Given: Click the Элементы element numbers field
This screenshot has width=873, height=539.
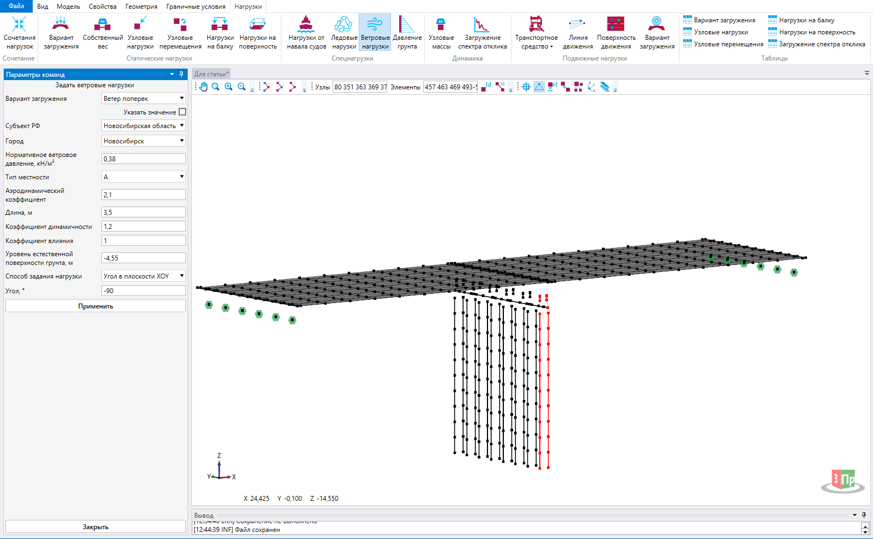Looking at the screenshot, I should pyautogui.click(x=450, y=87).
